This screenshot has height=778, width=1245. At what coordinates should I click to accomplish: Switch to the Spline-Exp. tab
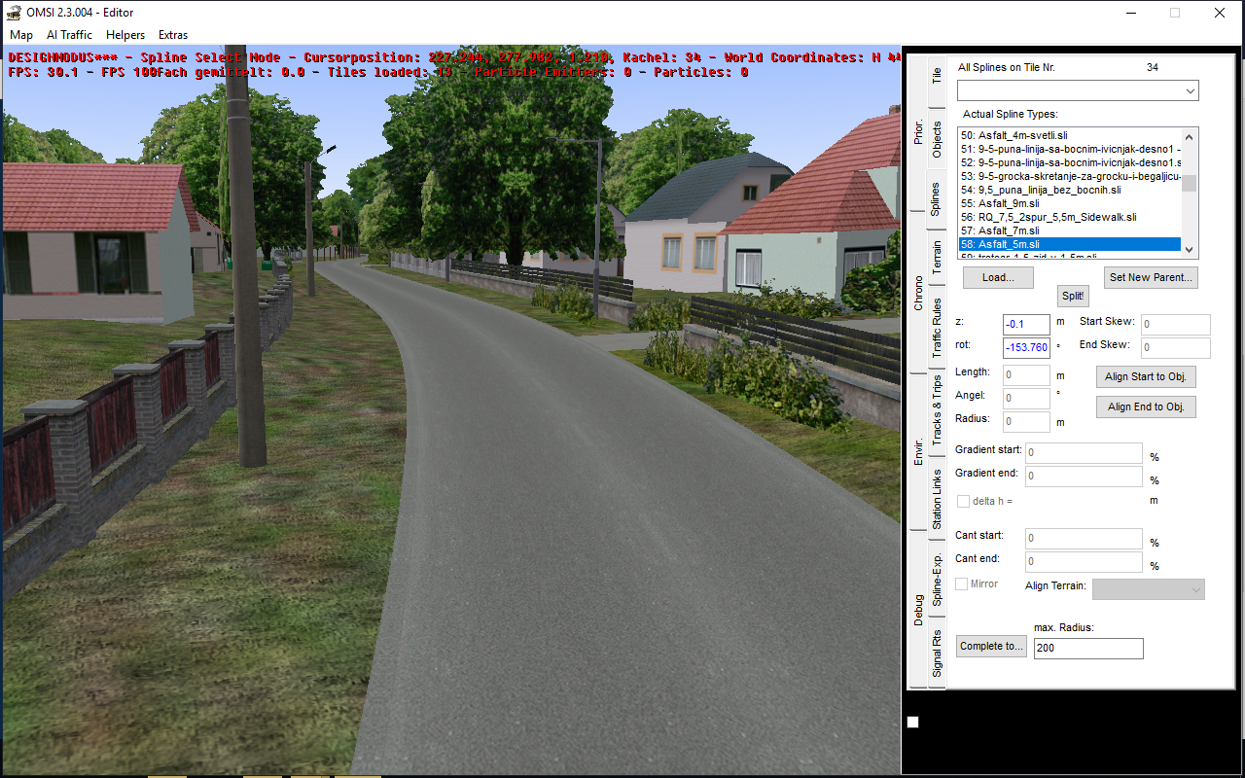tap(937, 580)
